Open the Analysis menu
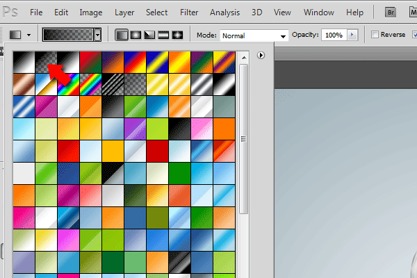 (224, 13)
